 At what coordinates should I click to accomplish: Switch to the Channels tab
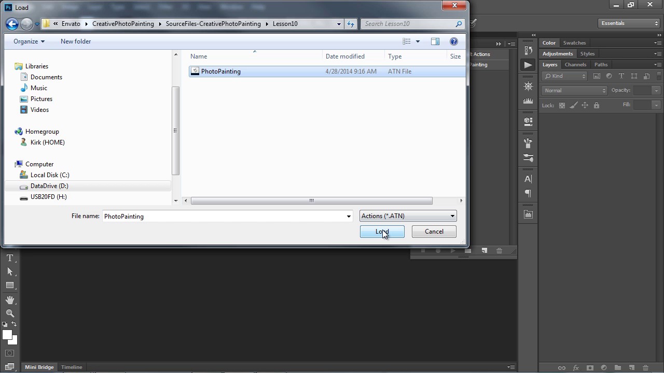pyautogui.click(x=575, y=65)
